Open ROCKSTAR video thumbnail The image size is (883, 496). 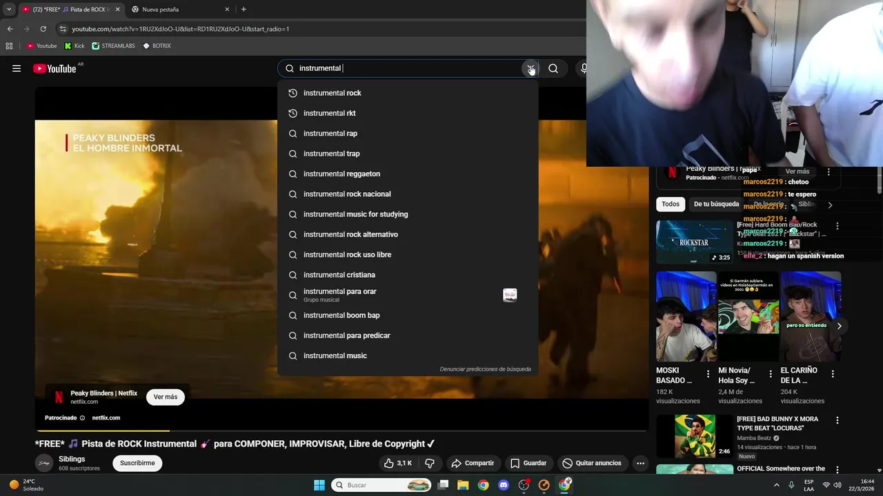pos(695,242)
